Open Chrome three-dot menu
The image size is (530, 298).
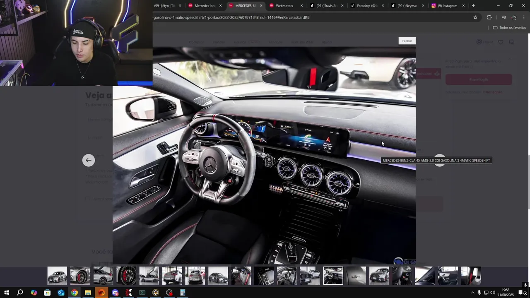click(x=524, y=17)
